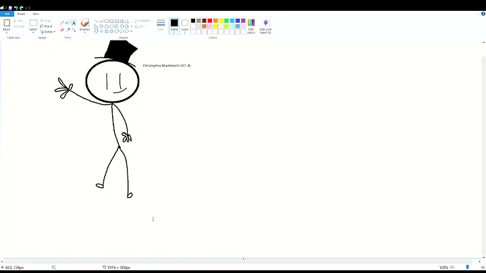Image resolution: width=486 pixels, height=273 pixels.
Task: Open the Rotate dropdown
Action: (x=48, y=32)
